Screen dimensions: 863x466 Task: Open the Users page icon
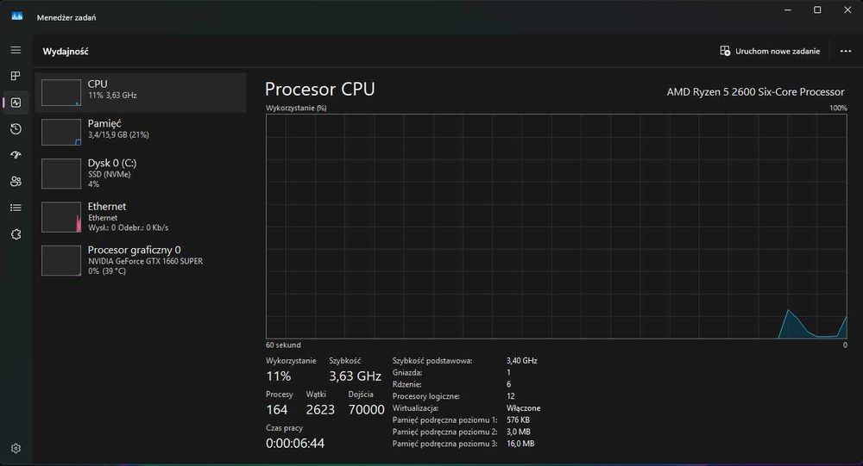coord(16,182)
